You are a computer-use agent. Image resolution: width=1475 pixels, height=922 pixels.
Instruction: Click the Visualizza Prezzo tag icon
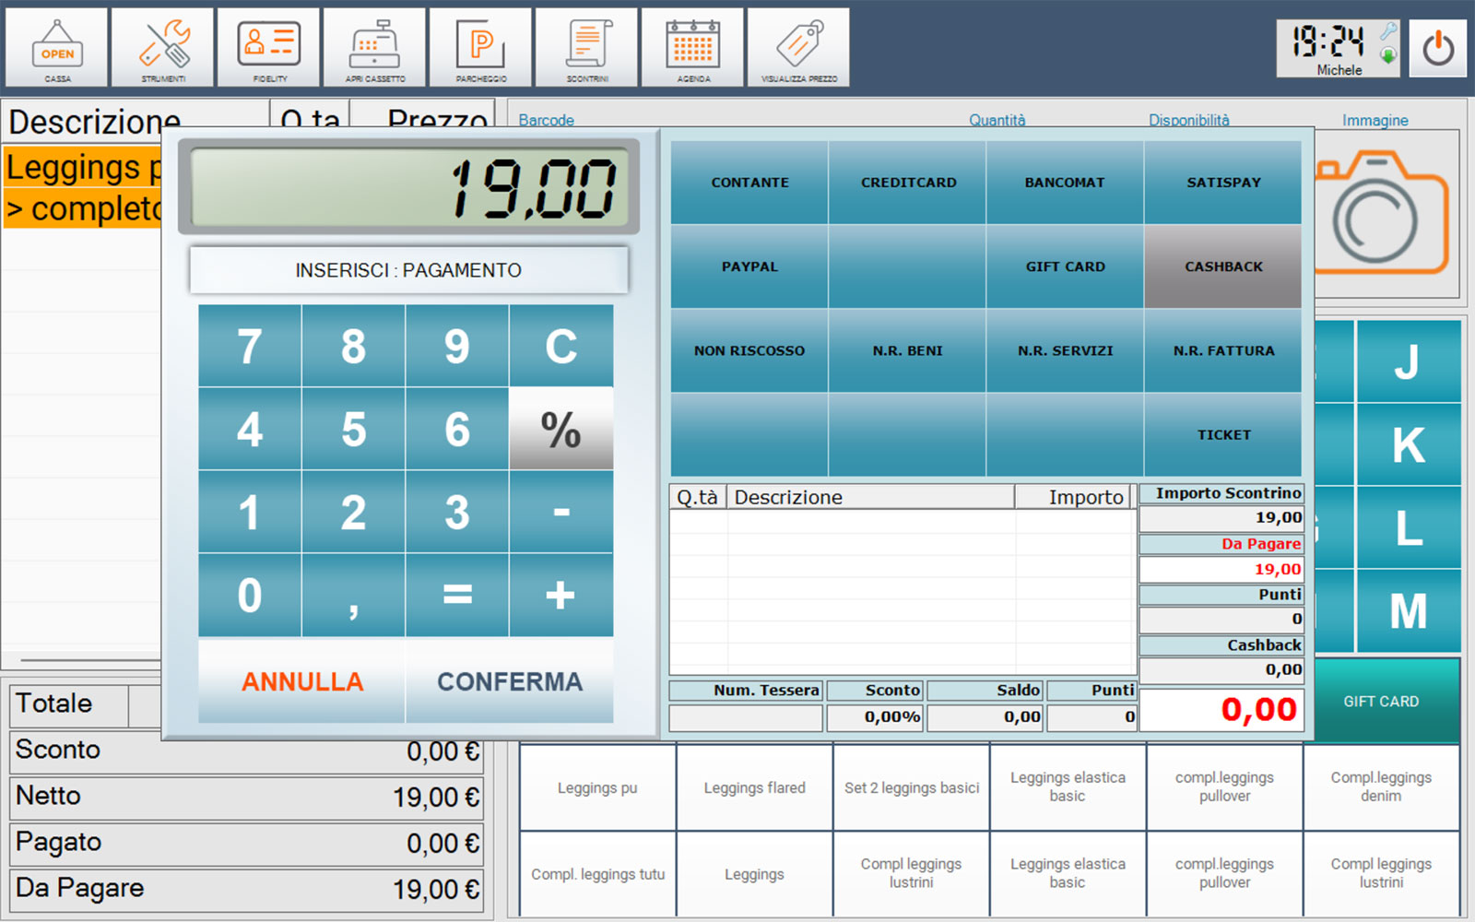point(799,48)
